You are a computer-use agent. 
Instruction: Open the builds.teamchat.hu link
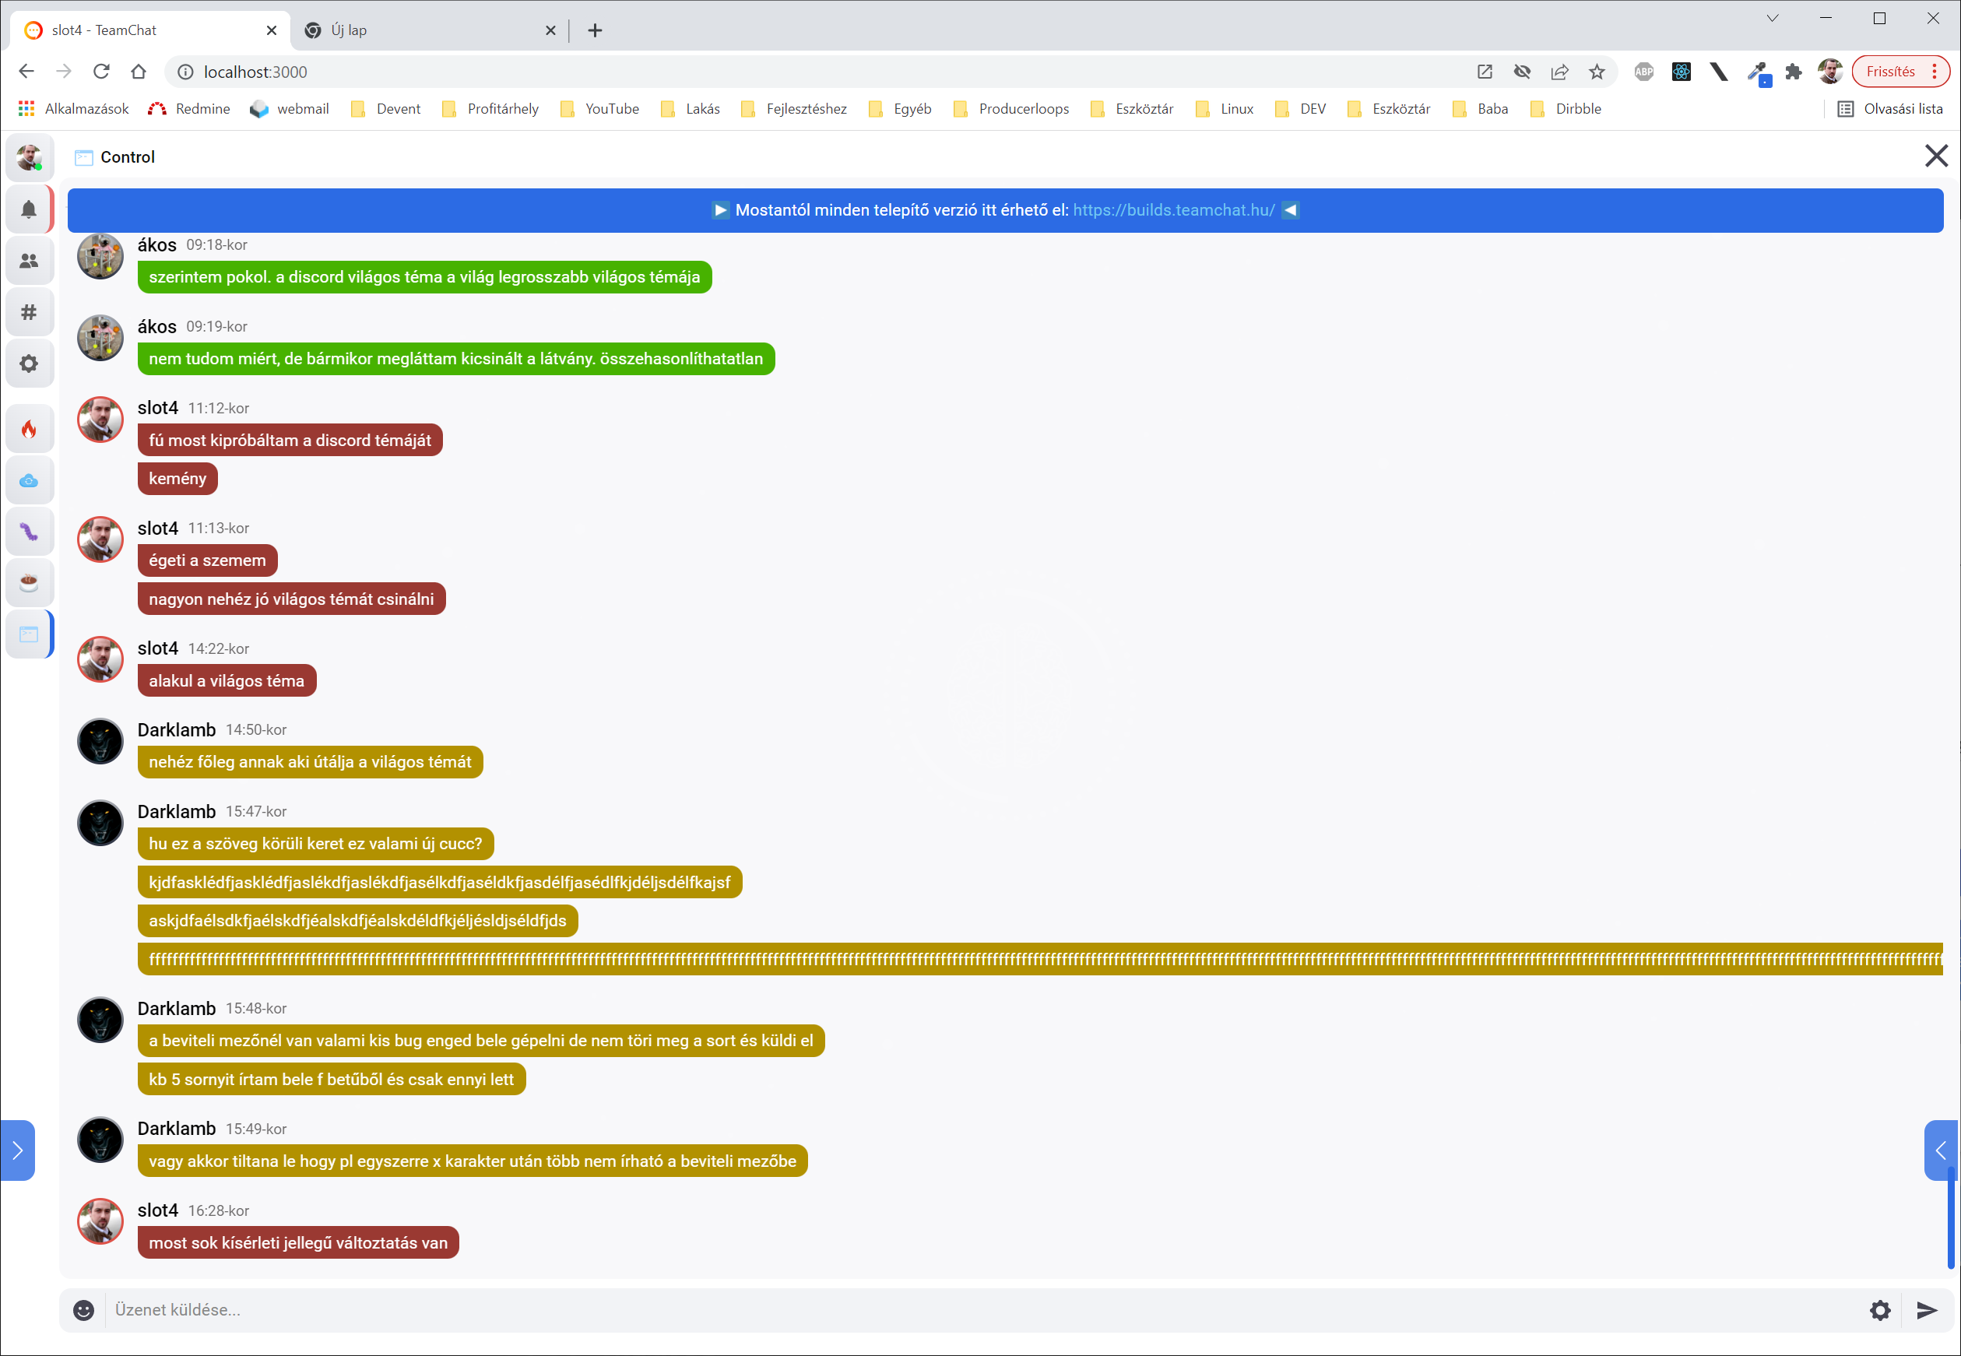[1172, 210]
